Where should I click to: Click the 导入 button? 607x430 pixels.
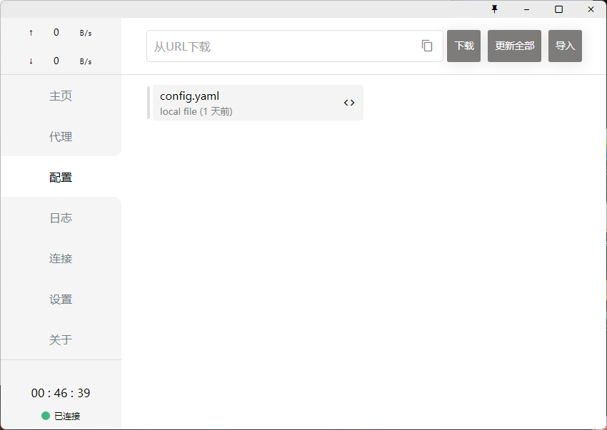tap(565, 46)
